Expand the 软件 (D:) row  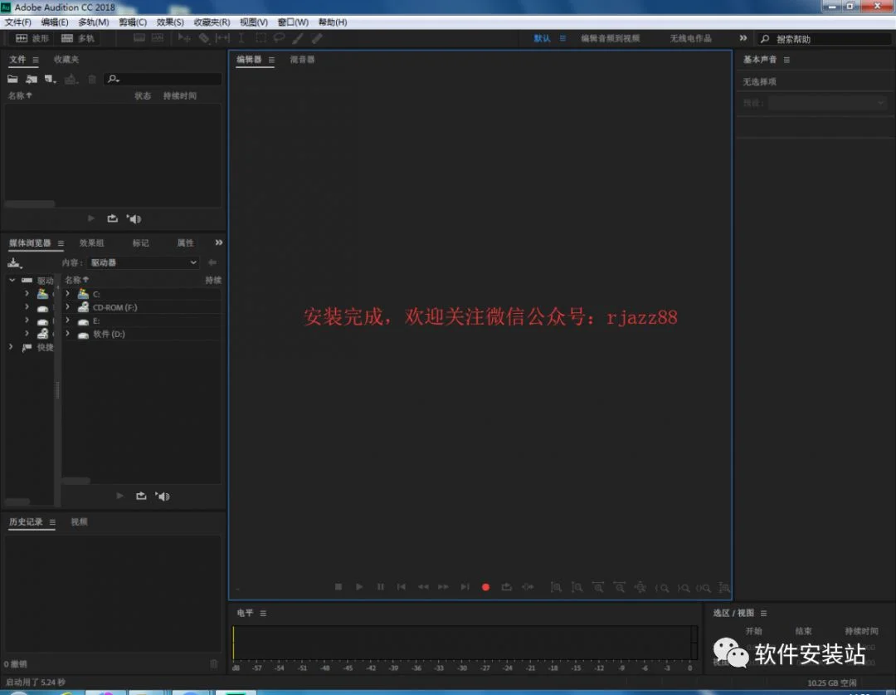[67, 334]
